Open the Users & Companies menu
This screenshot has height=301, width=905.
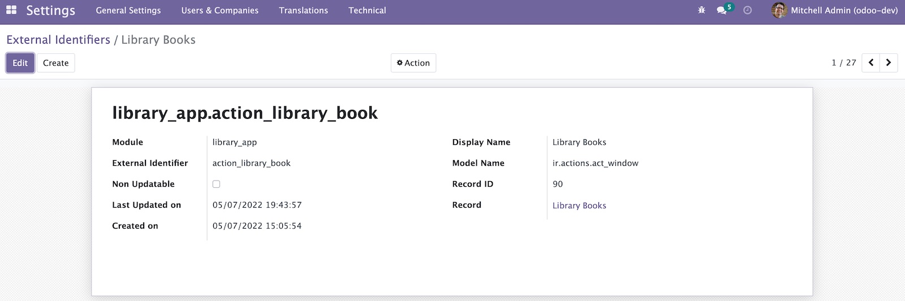coord(220,10)
